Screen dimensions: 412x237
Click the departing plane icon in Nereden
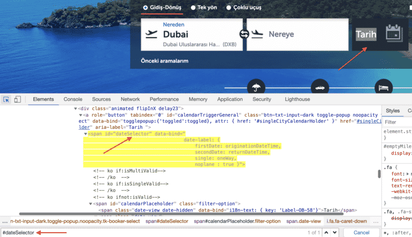tap(153, 34)
